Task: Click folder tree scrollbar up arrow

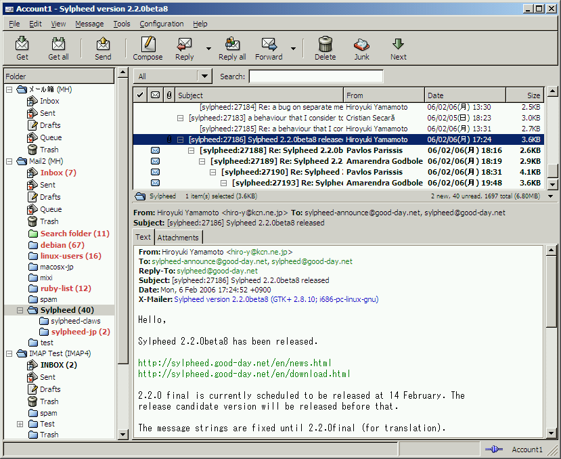Action: point(122,72)
